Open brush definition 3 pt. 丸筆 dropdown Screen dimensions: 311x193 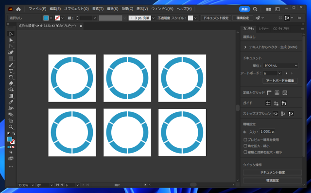click(x=154, y=18)
